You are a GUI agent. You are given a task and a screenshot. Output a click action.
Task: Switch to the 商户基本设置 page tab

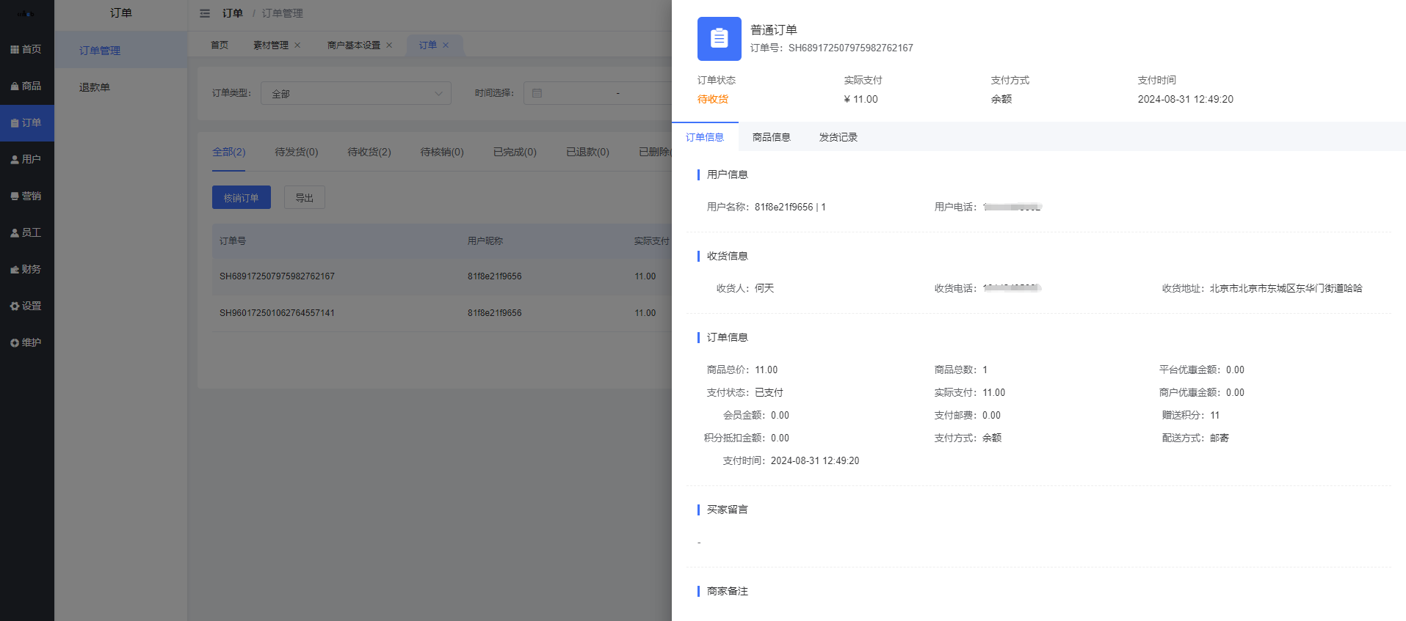354,45
